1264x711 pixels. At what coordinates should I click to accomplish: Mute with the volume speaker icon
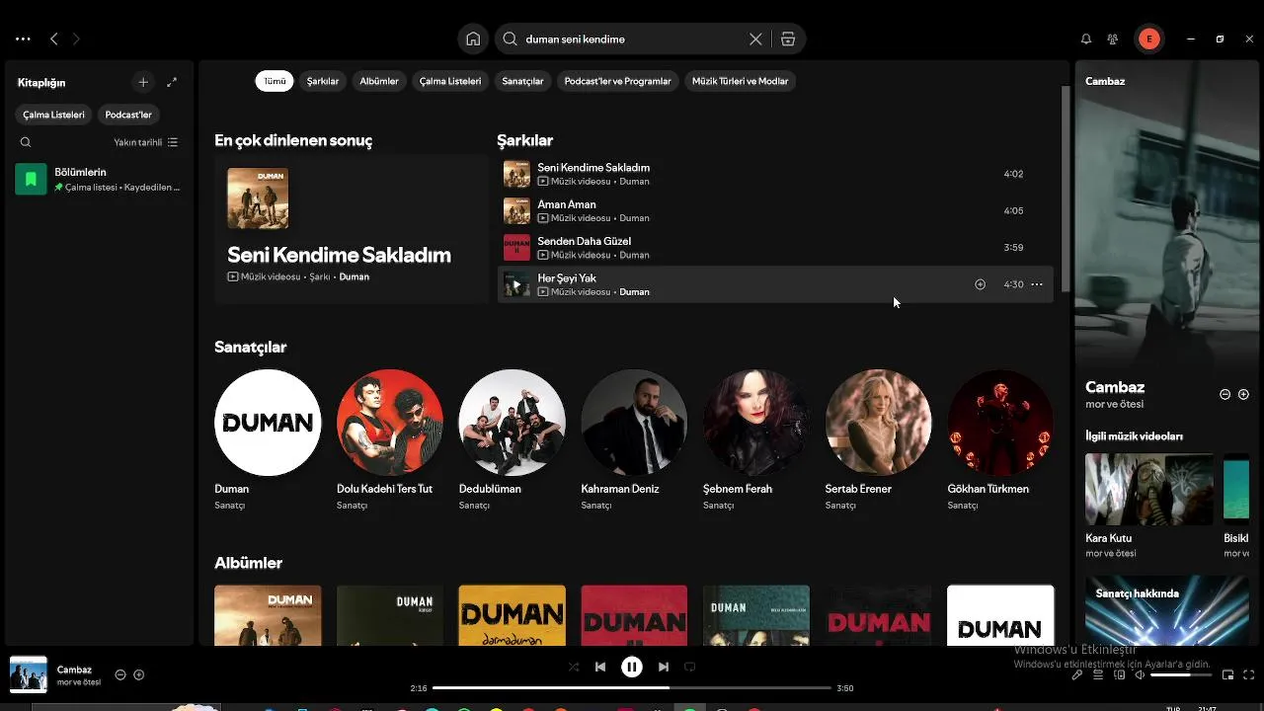click(1140, 674)
